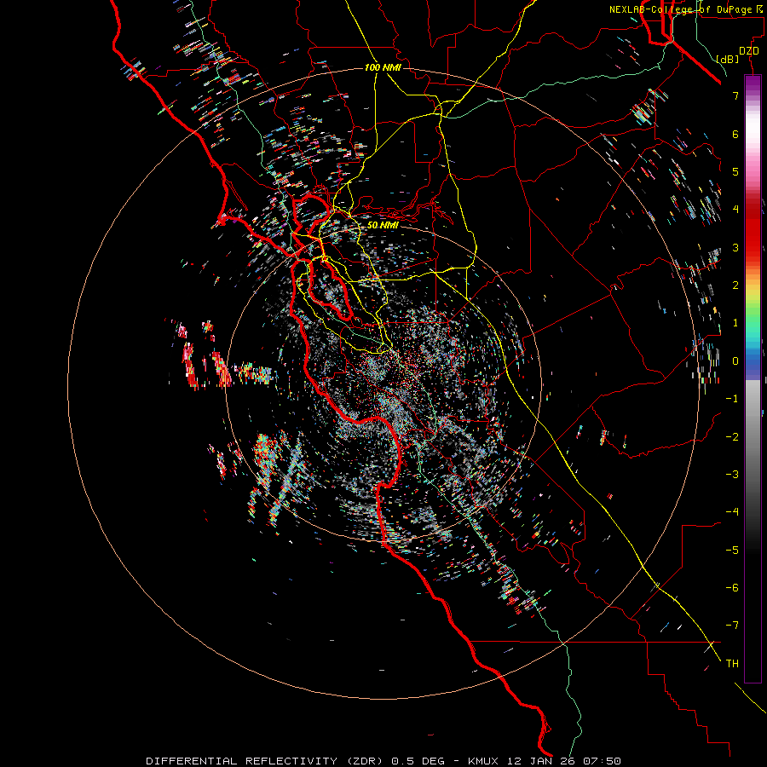Click the "-1" value on dB scale
The width and height of the screenshot is (767, 767).
point(732,399)
